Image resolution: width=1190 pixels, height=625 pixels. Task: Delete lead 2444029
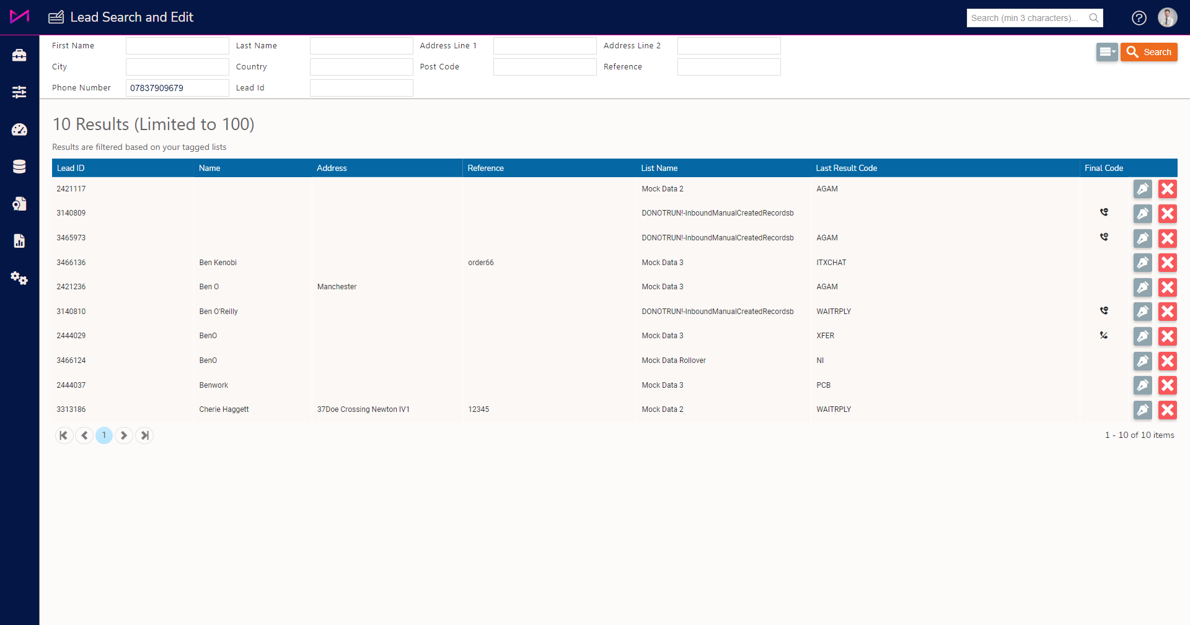pos(1168,336)
